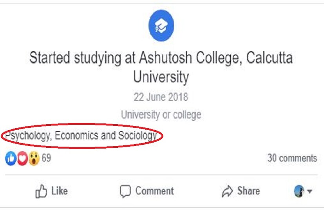This screenshot has height=216, width=324.
Task: Click the word University on title's second line
Action: click(x=161, y=77)
